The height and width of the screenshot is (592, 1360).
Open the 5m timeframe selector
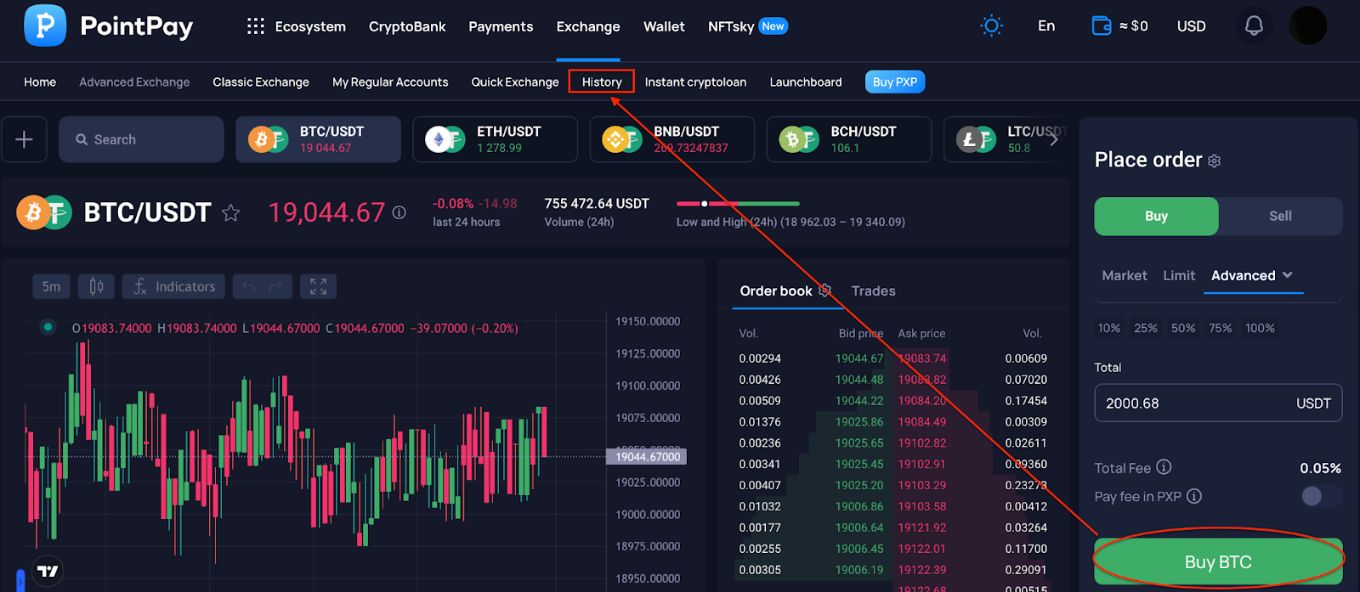(x=51, y=286)
